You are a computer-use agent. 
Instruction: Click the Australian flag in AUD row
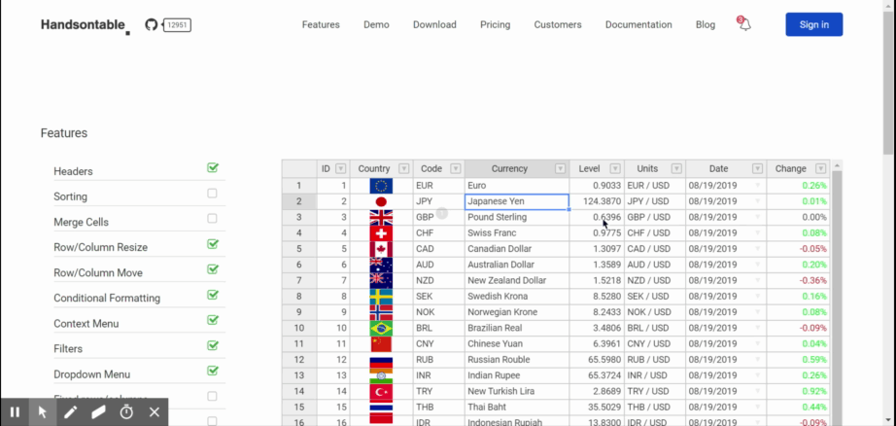(x=381, y=265)
